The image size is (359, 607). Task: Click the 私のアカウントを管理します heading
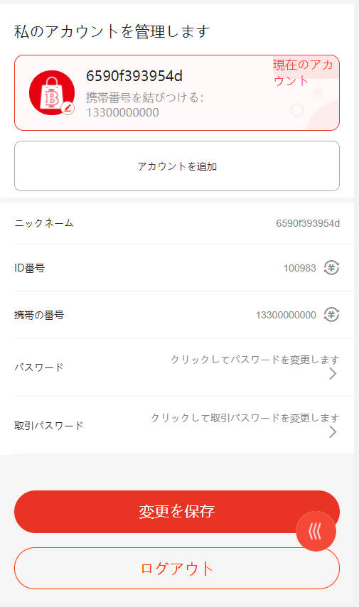112,31
